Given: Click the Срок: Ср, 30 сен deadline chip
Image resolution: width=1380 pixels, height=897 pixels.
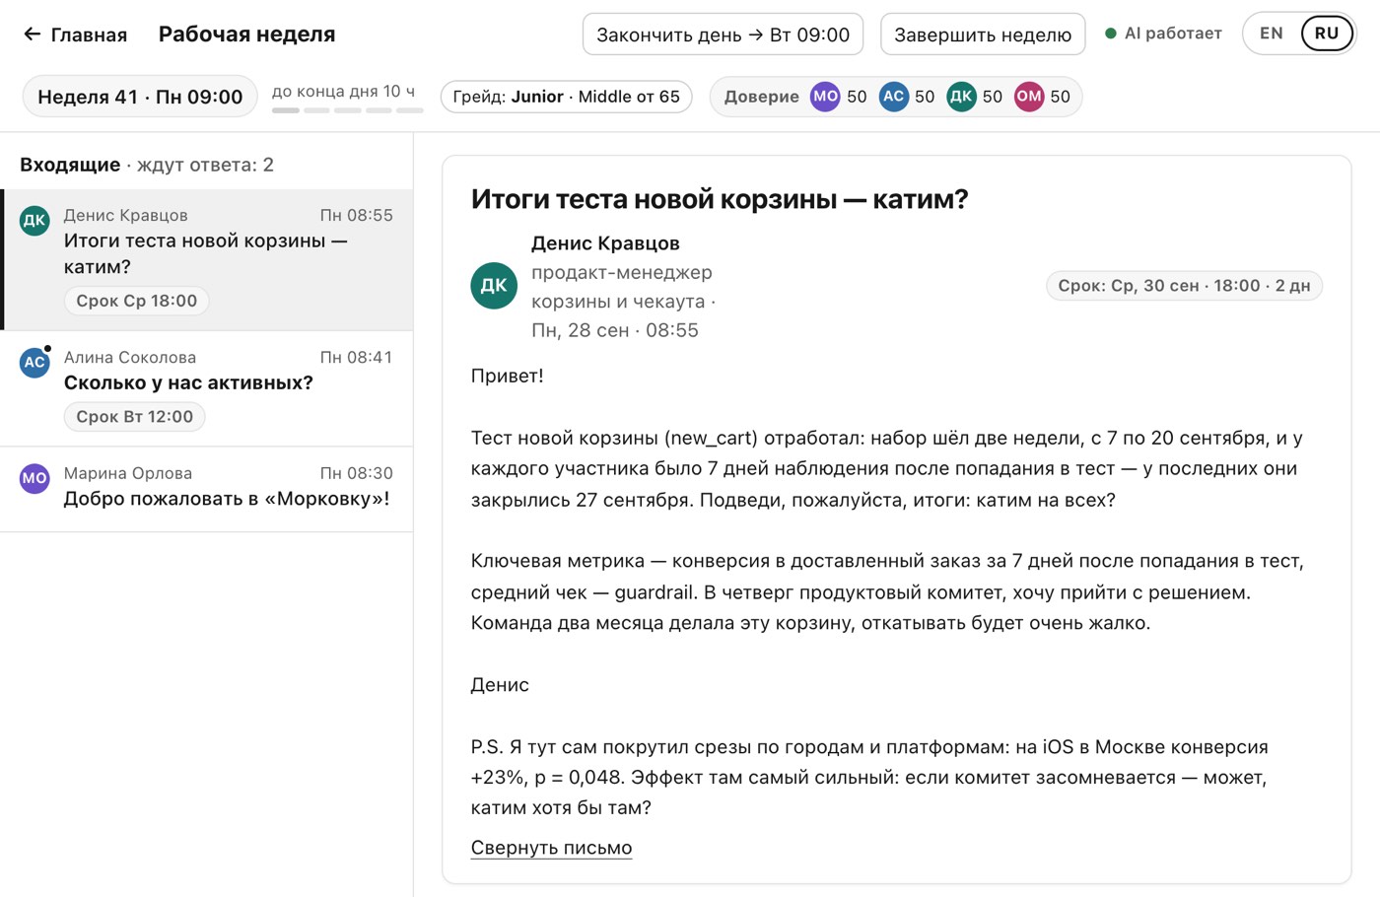Looking at the screenshot, I should [x=1184, y=286].
